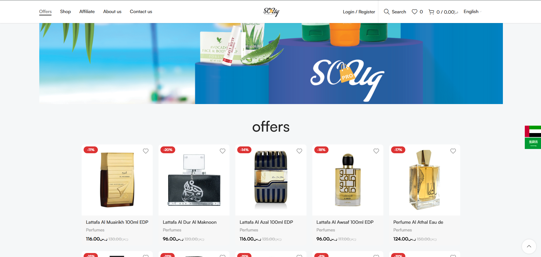Viewport: 541px width, 257px height.
Task: Open the Shop menu item
Action: pos(65,12)
